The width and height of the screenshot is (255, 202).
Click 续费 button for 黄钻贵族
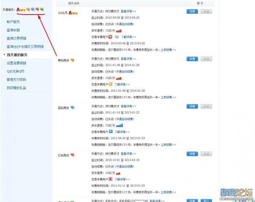(x=192, y=59)
